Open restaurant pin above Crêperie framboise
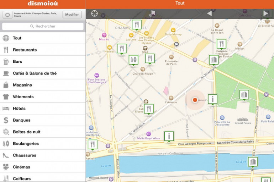This screenshot has height=182, width=274. coord(221,44)
